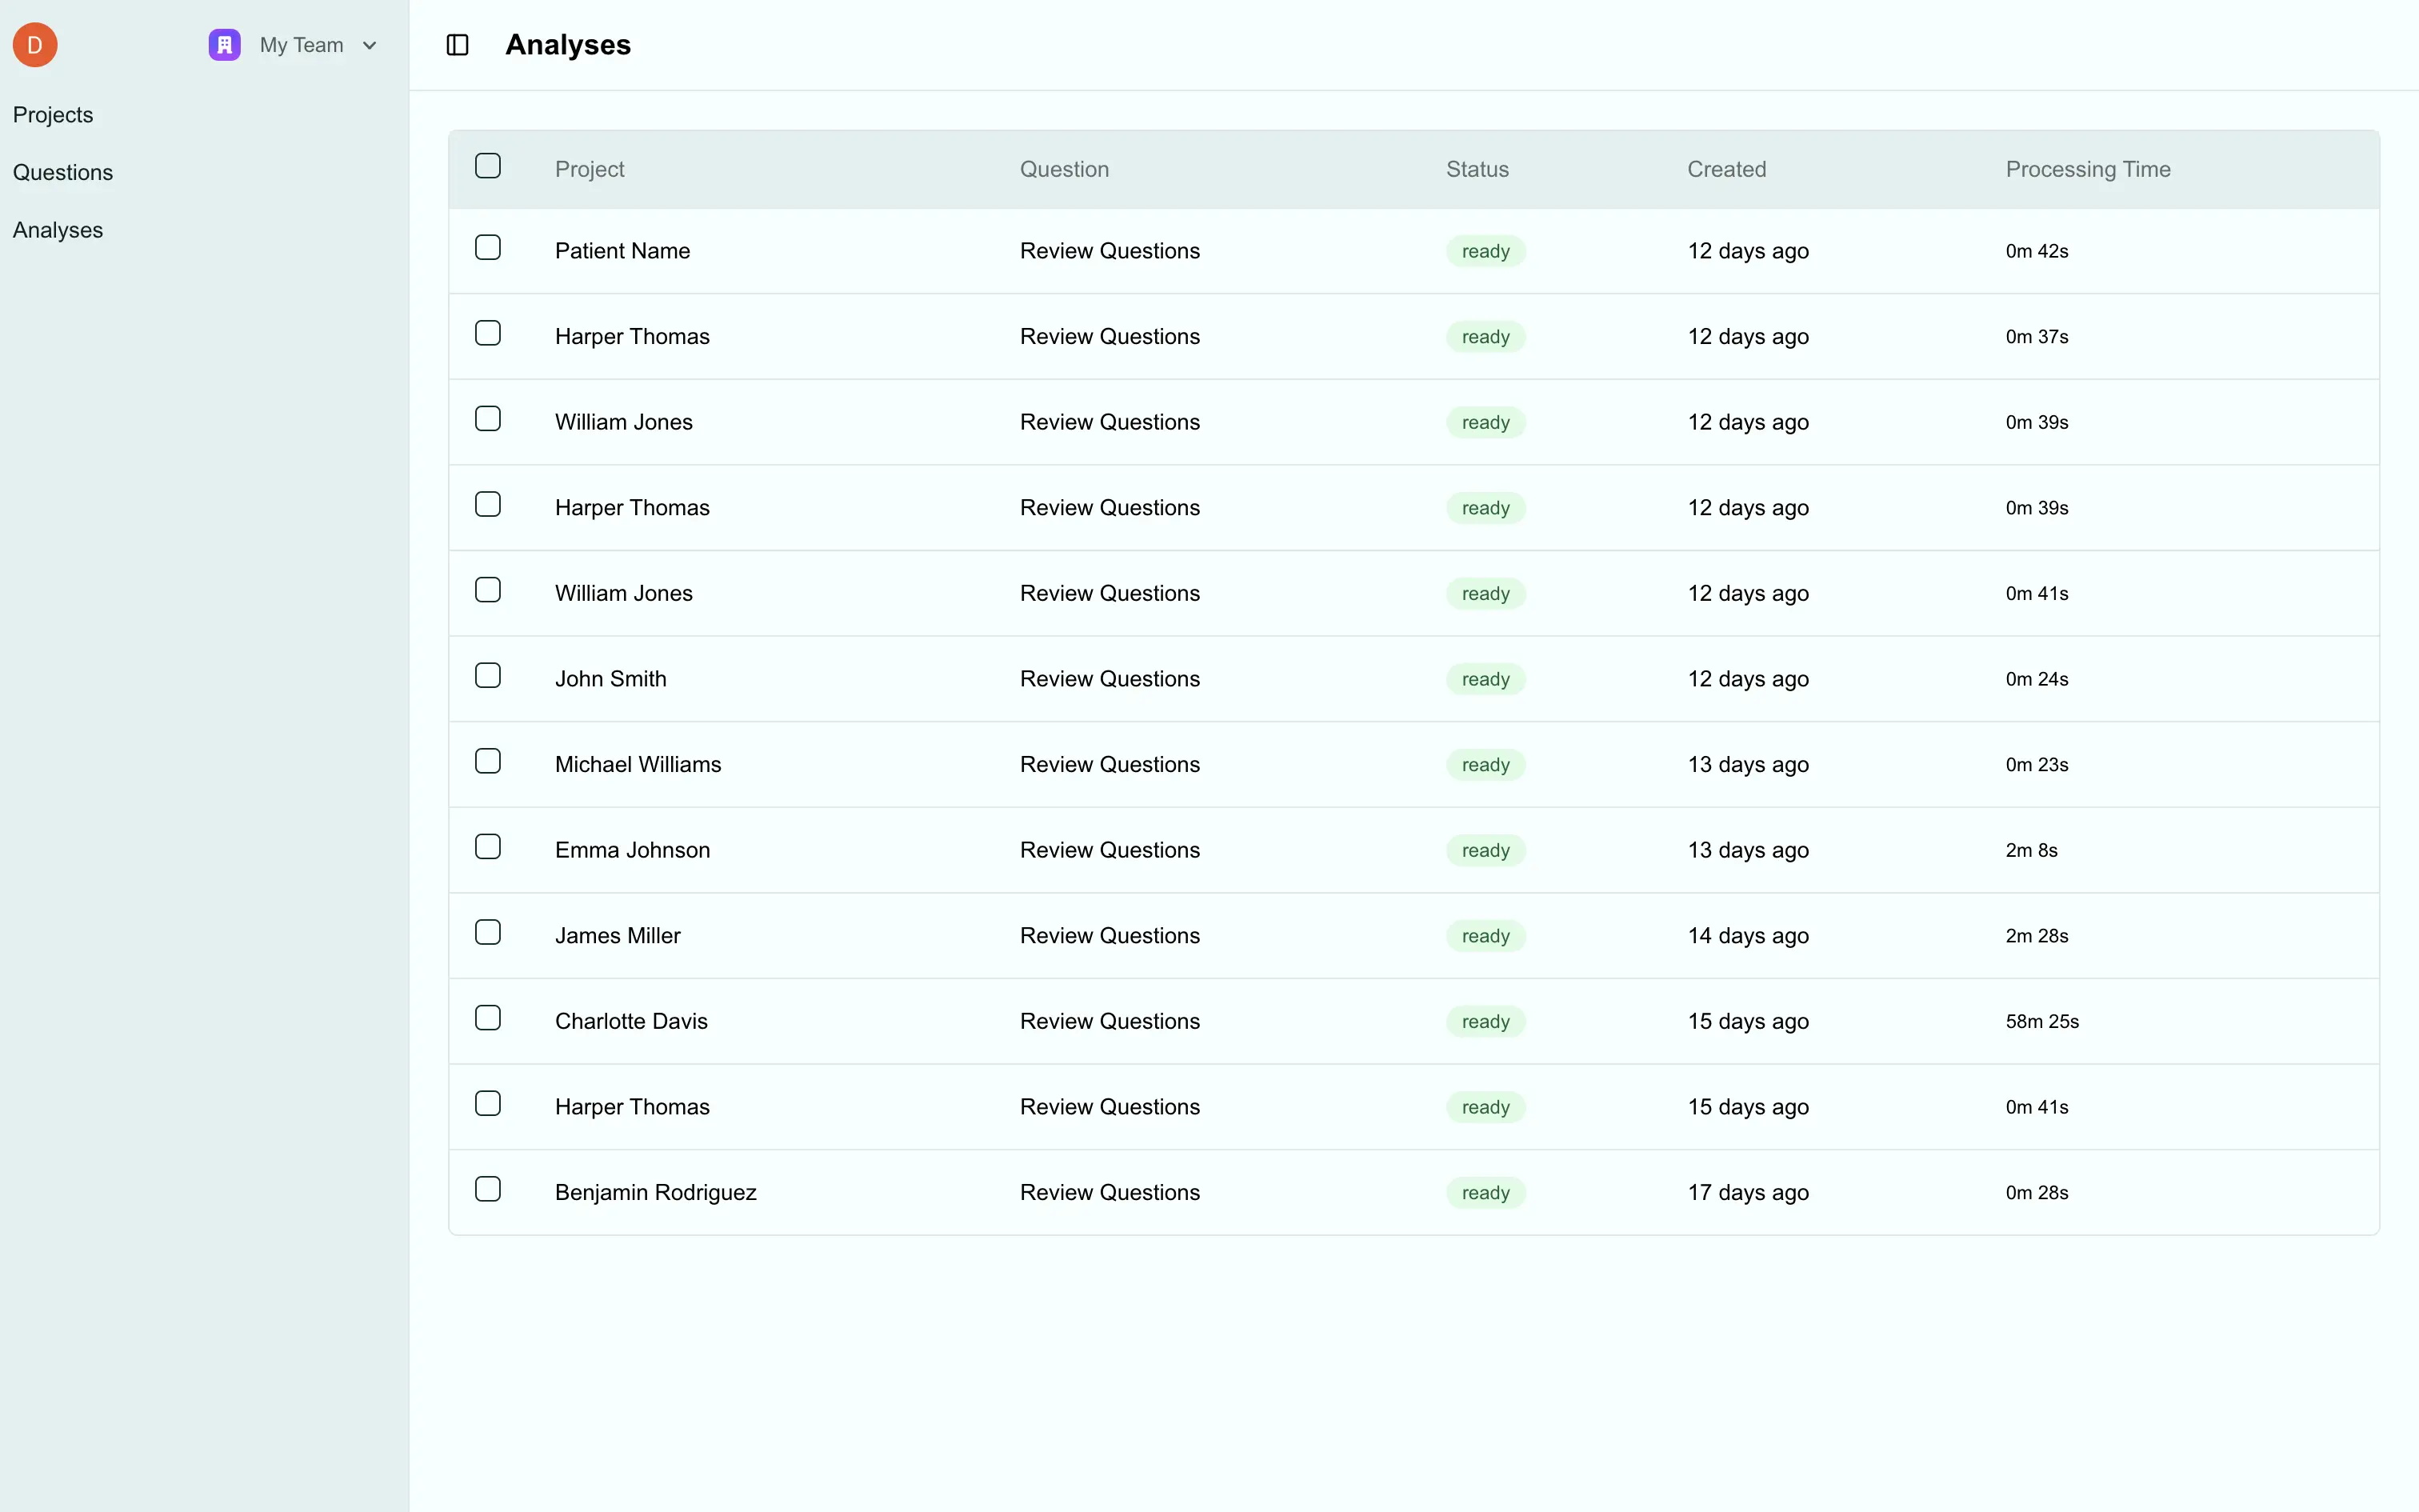Open the Projects section in the sidebar
This screenshot has width=2419, height=1512.
pyautogui.click(x=53, y=114)
